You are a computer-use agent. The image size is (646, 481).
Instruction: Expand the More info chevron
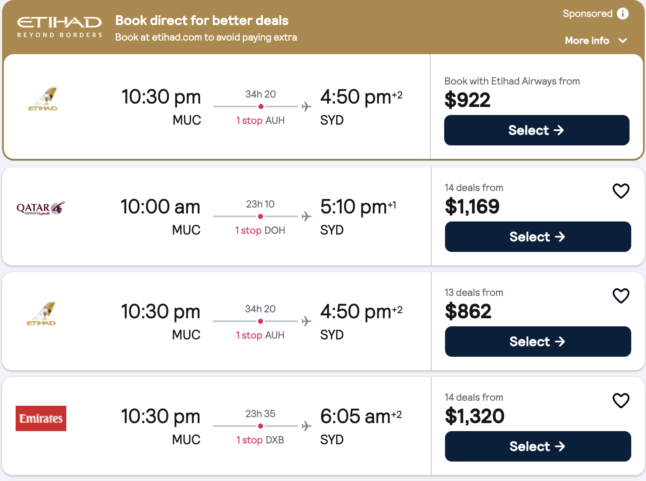coord(622,41)
